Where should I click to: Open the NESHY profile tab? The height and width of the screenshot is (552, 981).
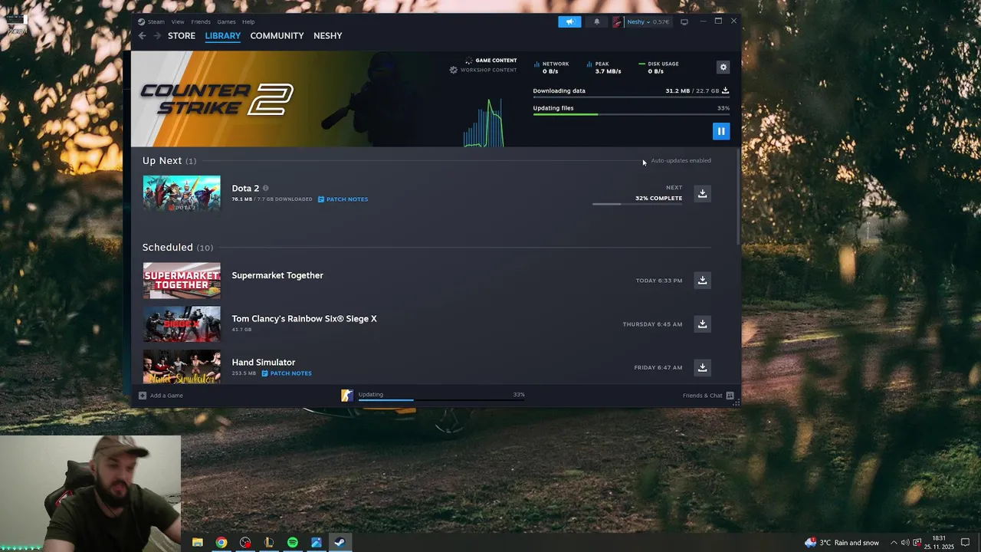click(327, 36)
